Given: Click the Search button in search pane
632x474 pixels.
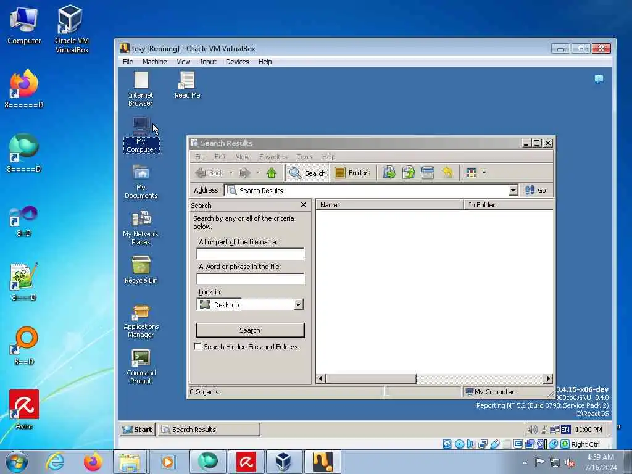Looking at the screenshot, I should coord(251,330).
